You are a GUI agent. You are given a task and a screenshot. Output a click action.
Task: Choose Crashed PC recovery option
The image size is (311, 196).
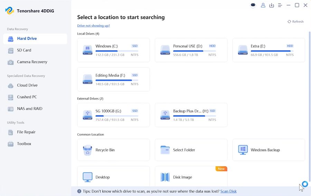tap(35, 97)
